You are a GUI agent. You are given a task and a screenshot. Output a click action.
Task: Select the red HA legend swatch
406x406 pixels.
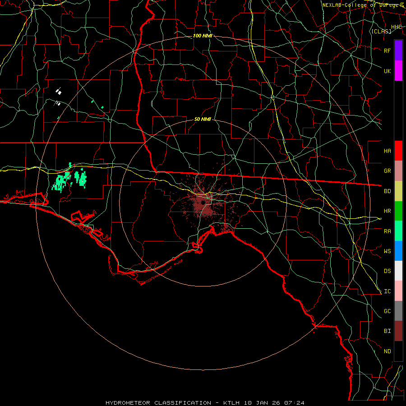point(398,151)
